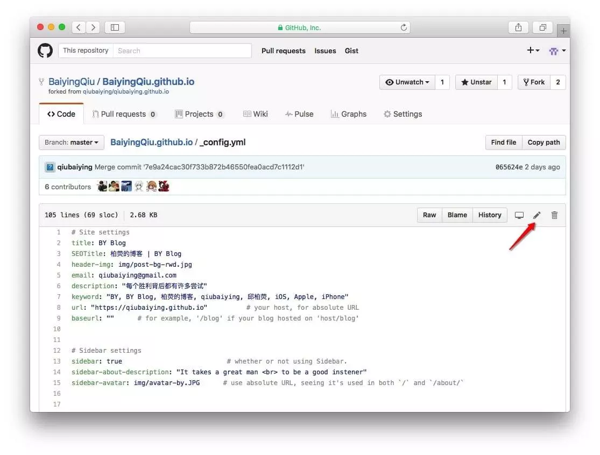Image resolution: width=600 pixels, height=455 pixels.
Task: Open the Wiki tab
Action: click(x=255, y=114)
